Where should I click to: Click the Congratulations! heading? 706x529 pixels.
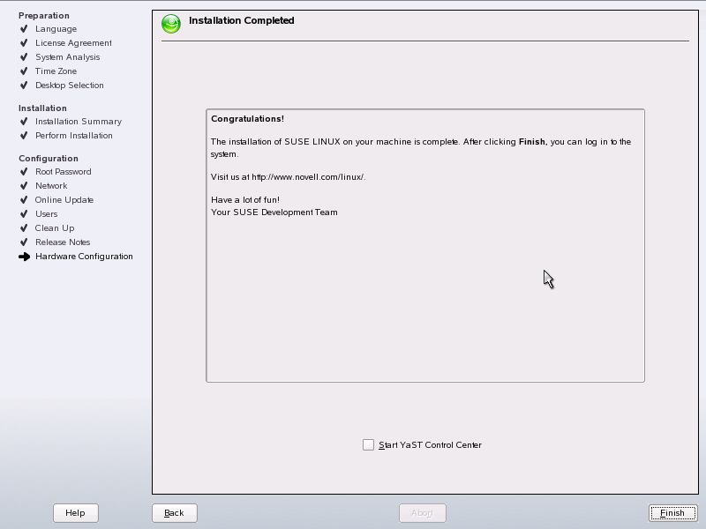tap(247, 119)
